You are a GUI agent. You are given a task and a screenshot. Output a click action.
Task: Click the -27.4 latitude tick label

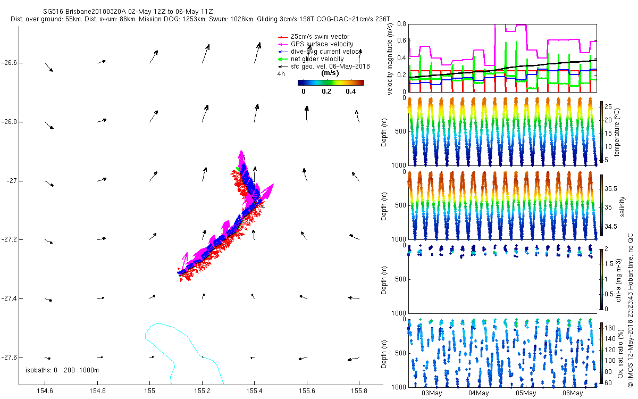click(x=9, y=298)
